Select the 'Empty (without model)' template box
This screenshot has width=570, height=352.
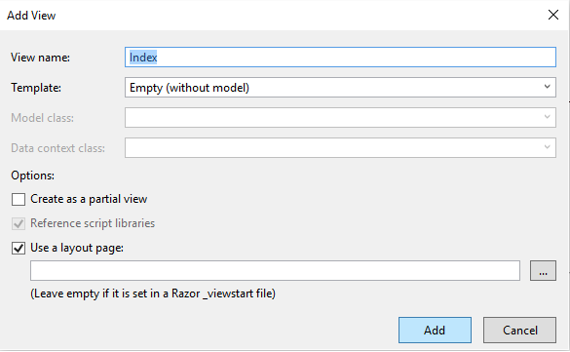click(x=340, y=88)
